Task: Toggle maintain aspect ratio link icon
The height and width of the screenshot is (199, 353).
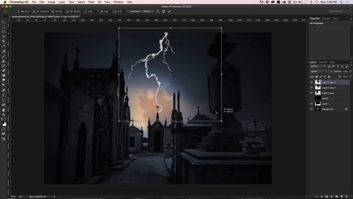Action: point(67,11)
